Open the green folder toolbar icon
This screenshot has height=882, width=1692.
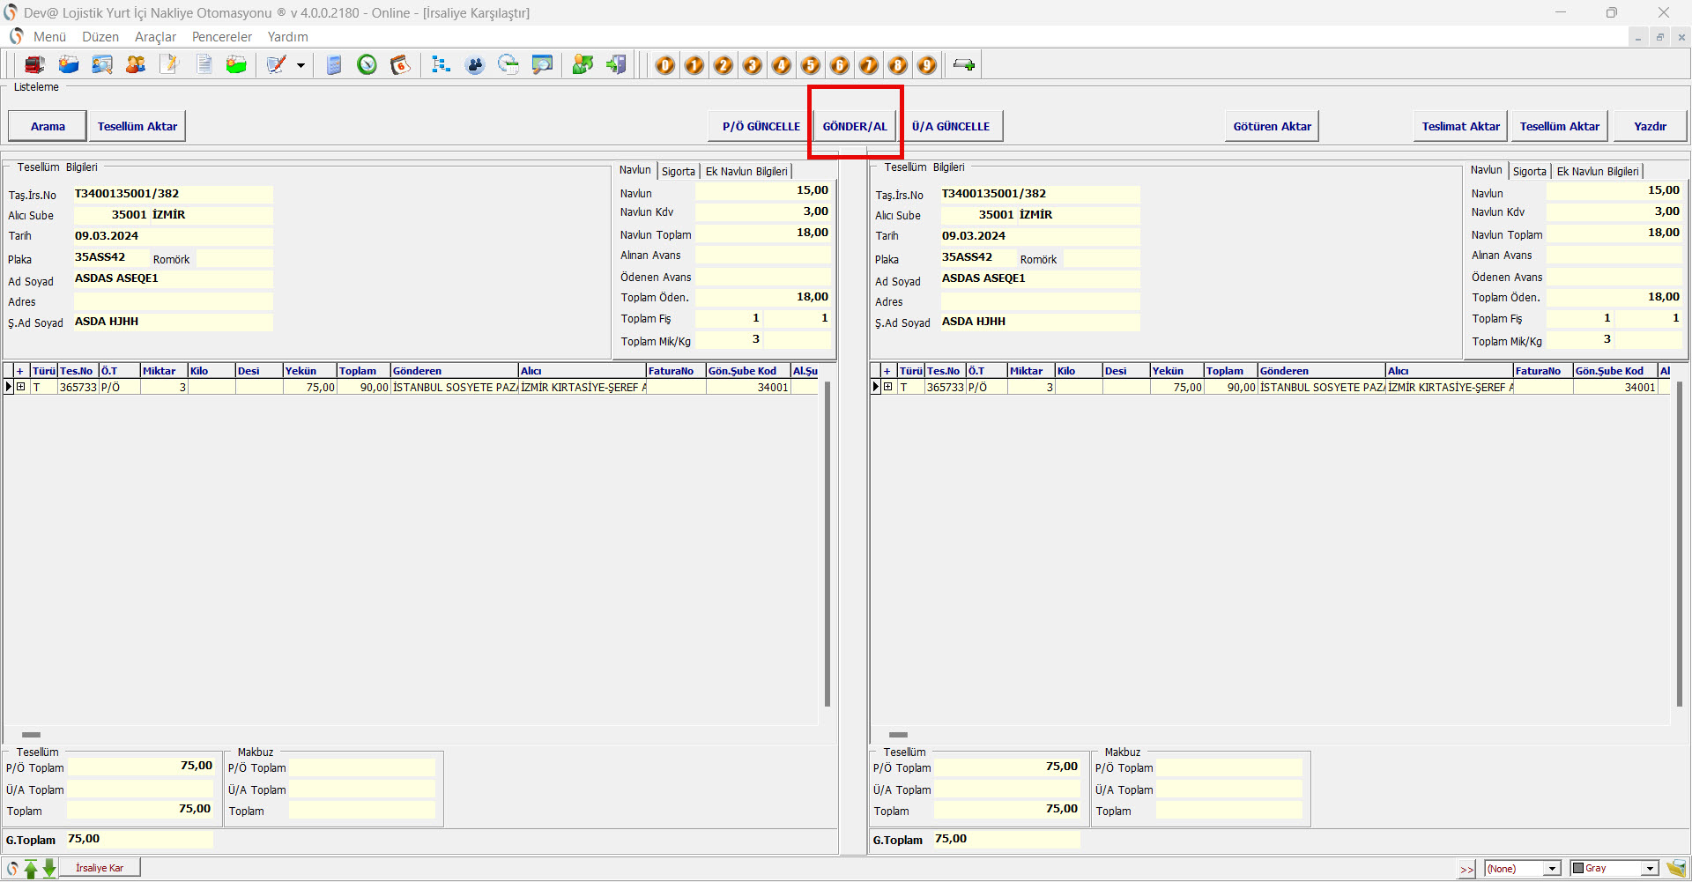pyautogui.click(x=236, y=64)
